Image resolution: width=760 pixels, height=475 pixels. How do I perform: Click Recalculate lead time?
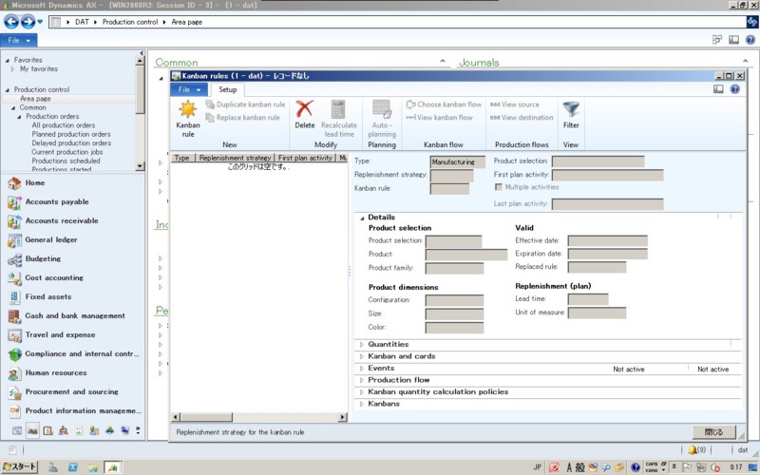(x=338, y=119)
